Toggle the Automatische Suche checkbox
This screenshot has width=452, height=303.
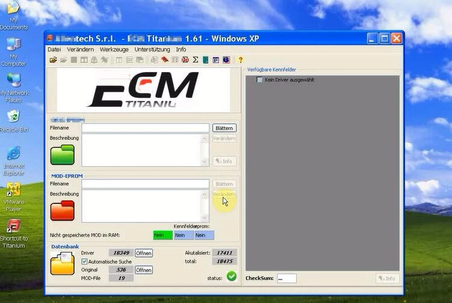click(84, 262)
